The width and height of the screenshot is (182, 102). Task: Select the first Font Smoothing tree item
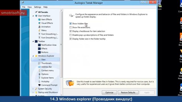[50, 34]
